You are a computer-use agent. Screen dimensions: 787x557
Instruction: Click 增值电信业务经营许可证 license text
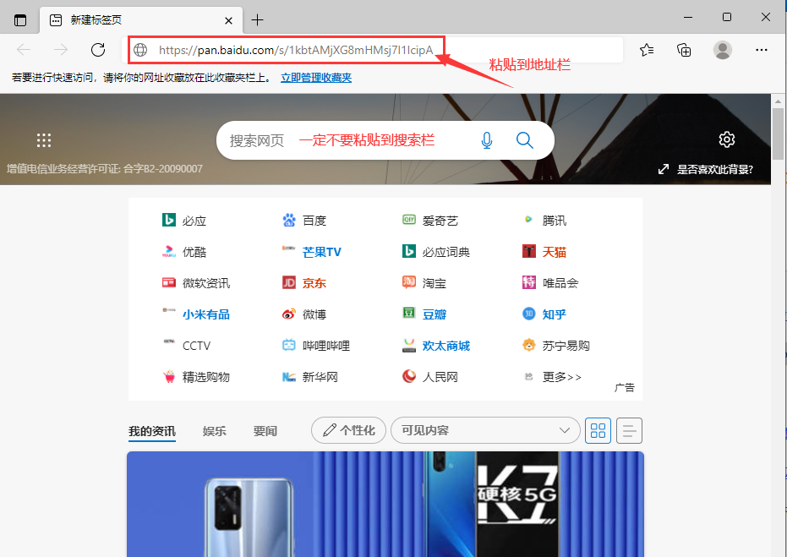click(105, 168)
